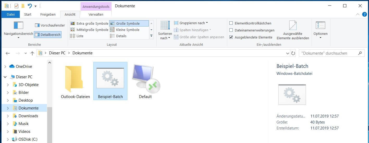The height and width of the screenshot is (143, 369).
Task: Expand the Downloads tree node
Action: click(x=8, y=116)
